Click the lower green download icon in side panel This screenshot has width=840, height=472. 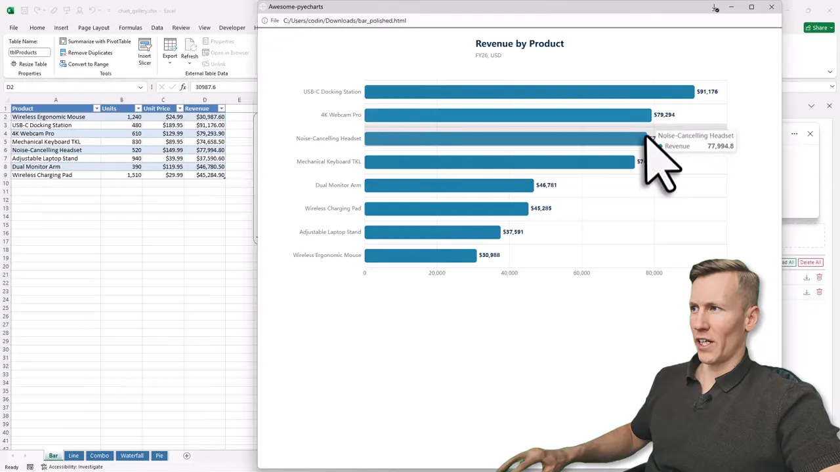pyautogui.click(x=807, y=292)
